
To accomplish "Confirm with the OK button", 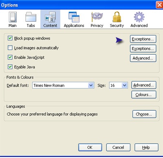I will [x=90, y=147].
